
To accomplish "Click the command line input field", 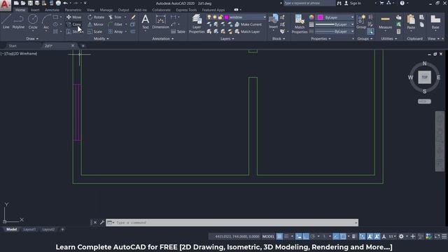I will 232,223.
